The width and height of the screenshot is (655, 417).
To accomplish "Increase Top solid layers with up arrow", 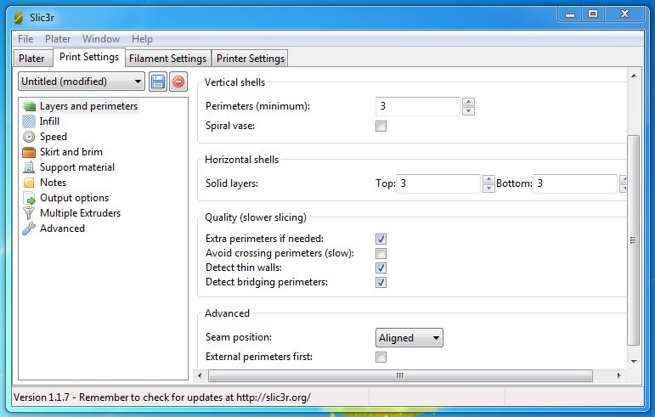I will tap(488, 179).
